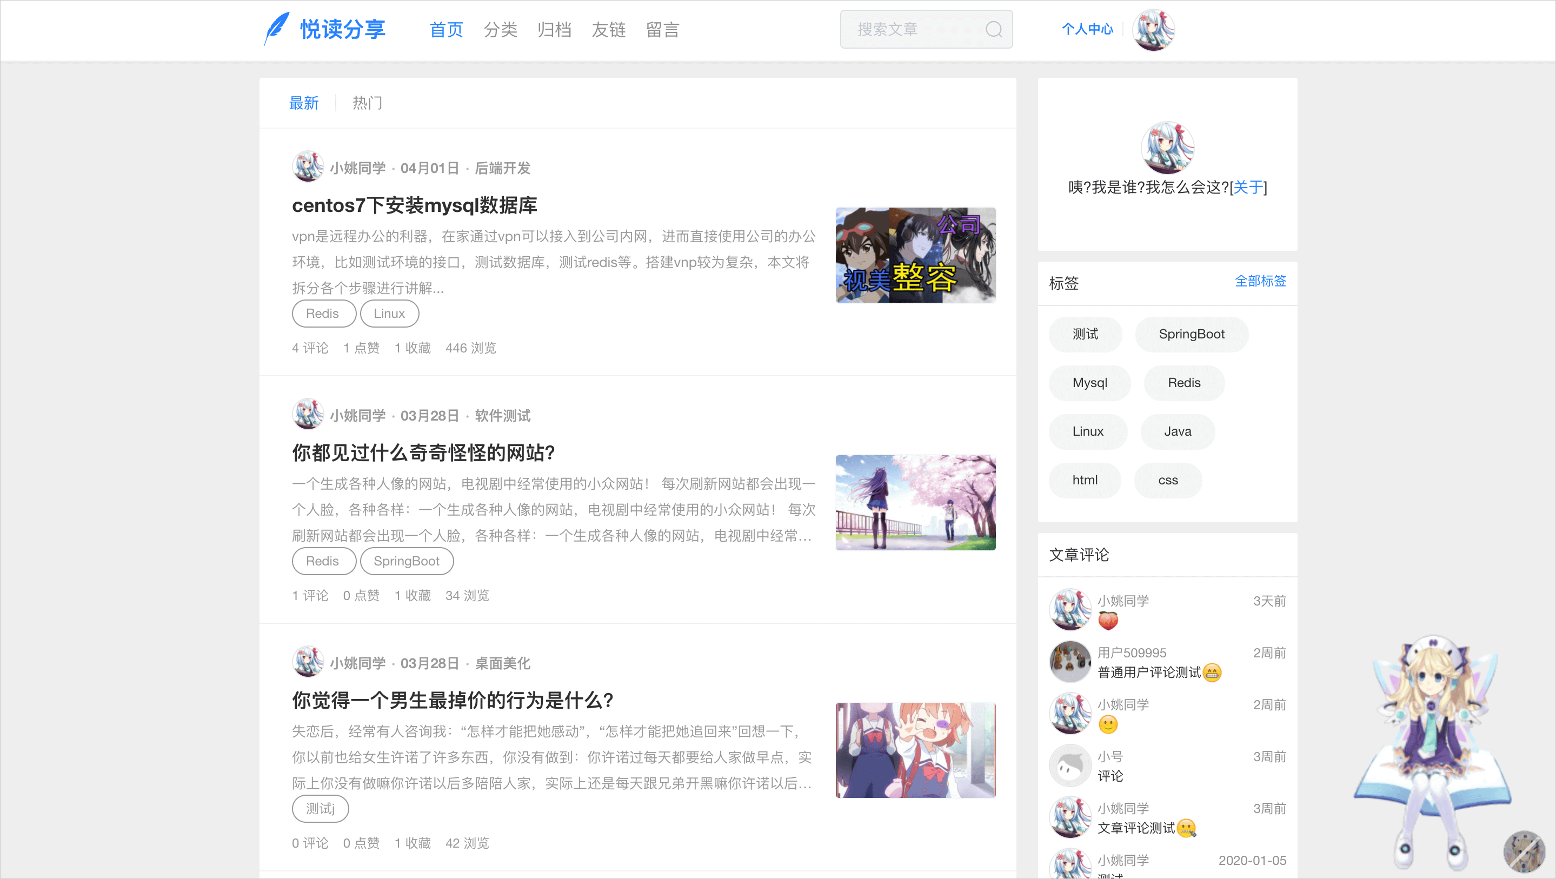Go to the 归档 page

click(x=554, y=29)
